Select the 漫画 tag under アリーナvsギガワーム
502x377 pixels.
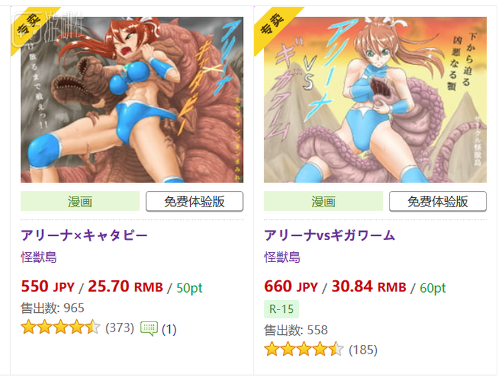[323, 201]
